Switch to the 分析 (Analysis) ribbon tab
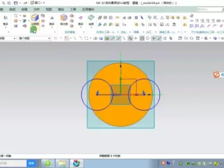 (x=36, y=10)
